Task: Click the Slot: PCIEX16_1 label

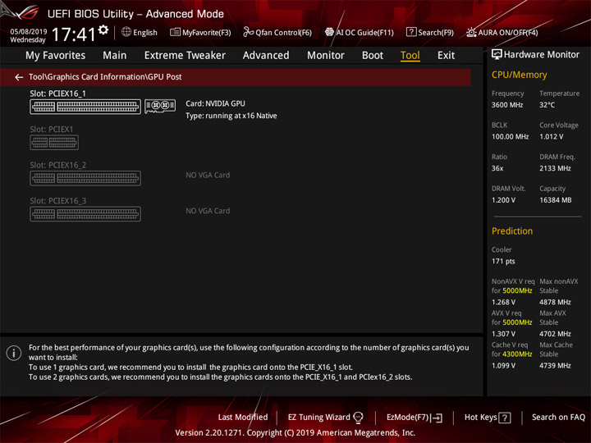Action: click(x=57, y=94)
